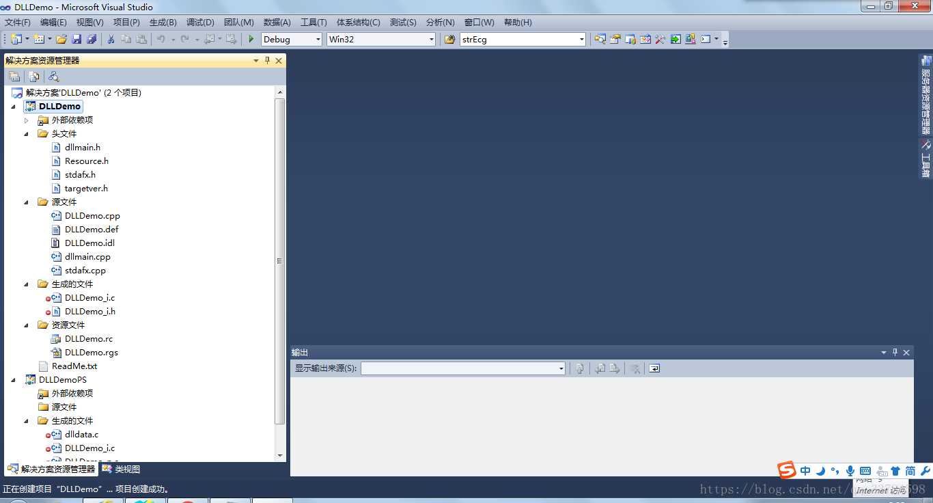
Task: Select Resource.h file
Action: [87, 161]
